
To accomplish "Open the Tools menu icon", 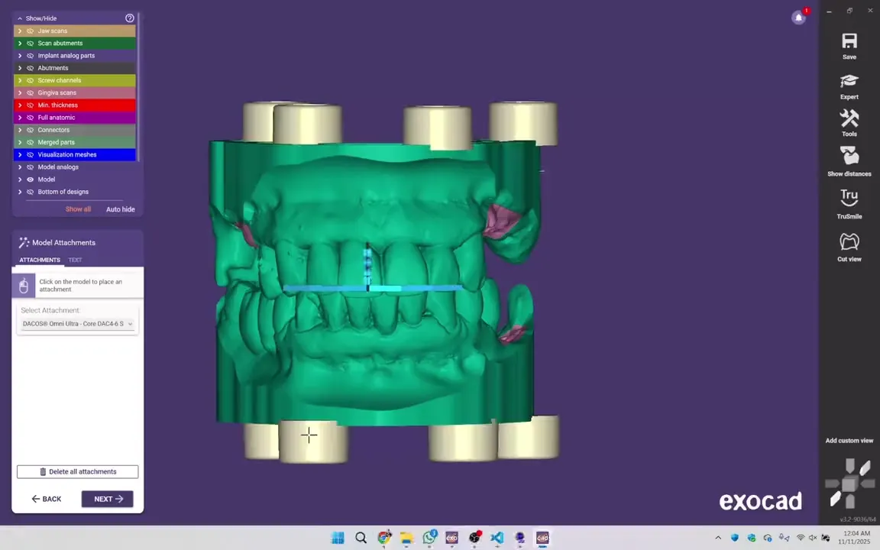I will 849,118.
